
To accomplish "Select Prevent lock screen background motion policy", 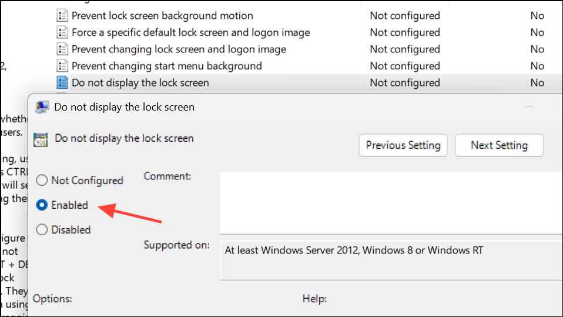I will (x=162, y=15).
